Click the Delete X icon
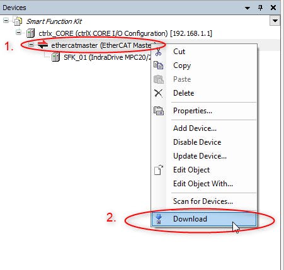The height and width of the screenshot is (270, 284). point(158,93)
